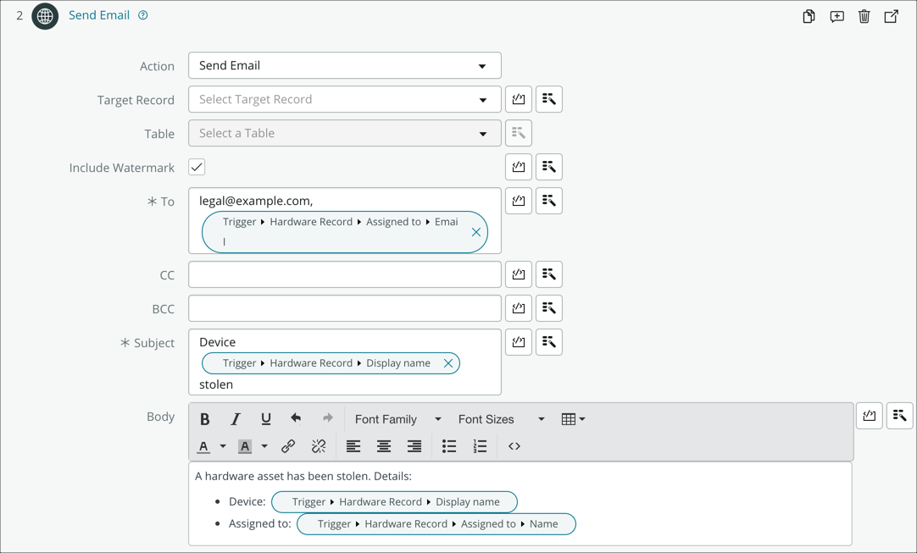
Task: Click the globe icon beside Send Email
Action: tap(44, 15)
